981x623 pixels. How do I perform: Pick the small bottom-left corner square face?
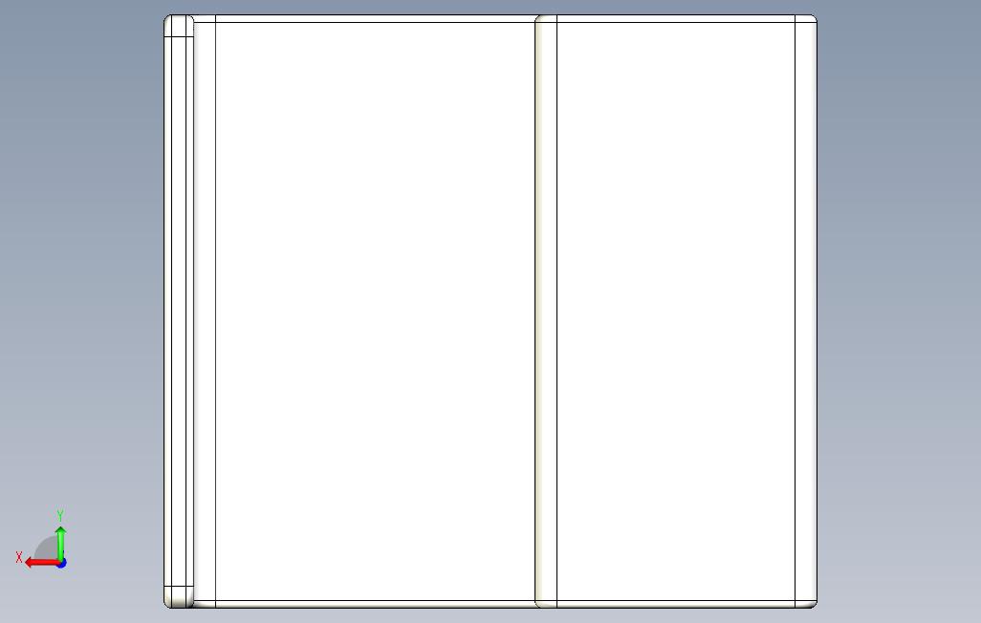pos(178,595)
